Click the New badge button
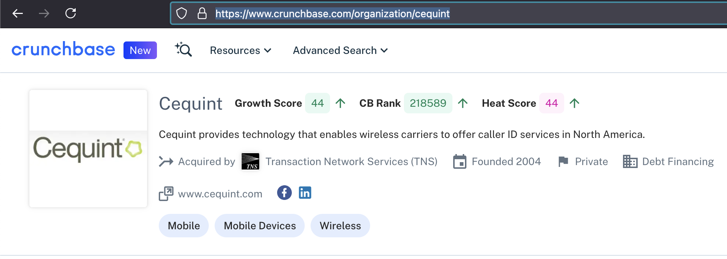The height and width of the screenshot is (259, 727). point(140,50)
